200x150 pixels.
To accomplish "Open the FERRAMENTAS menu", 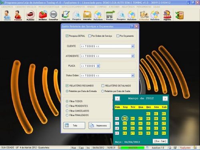I will (x=144, y=7).
